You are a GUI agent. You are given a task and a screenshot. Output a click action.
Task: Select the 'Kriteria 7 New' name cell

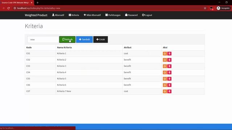click(64, 91)
